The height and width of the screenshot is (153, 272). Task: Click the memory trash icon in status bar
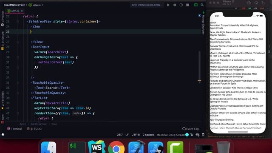203,135
